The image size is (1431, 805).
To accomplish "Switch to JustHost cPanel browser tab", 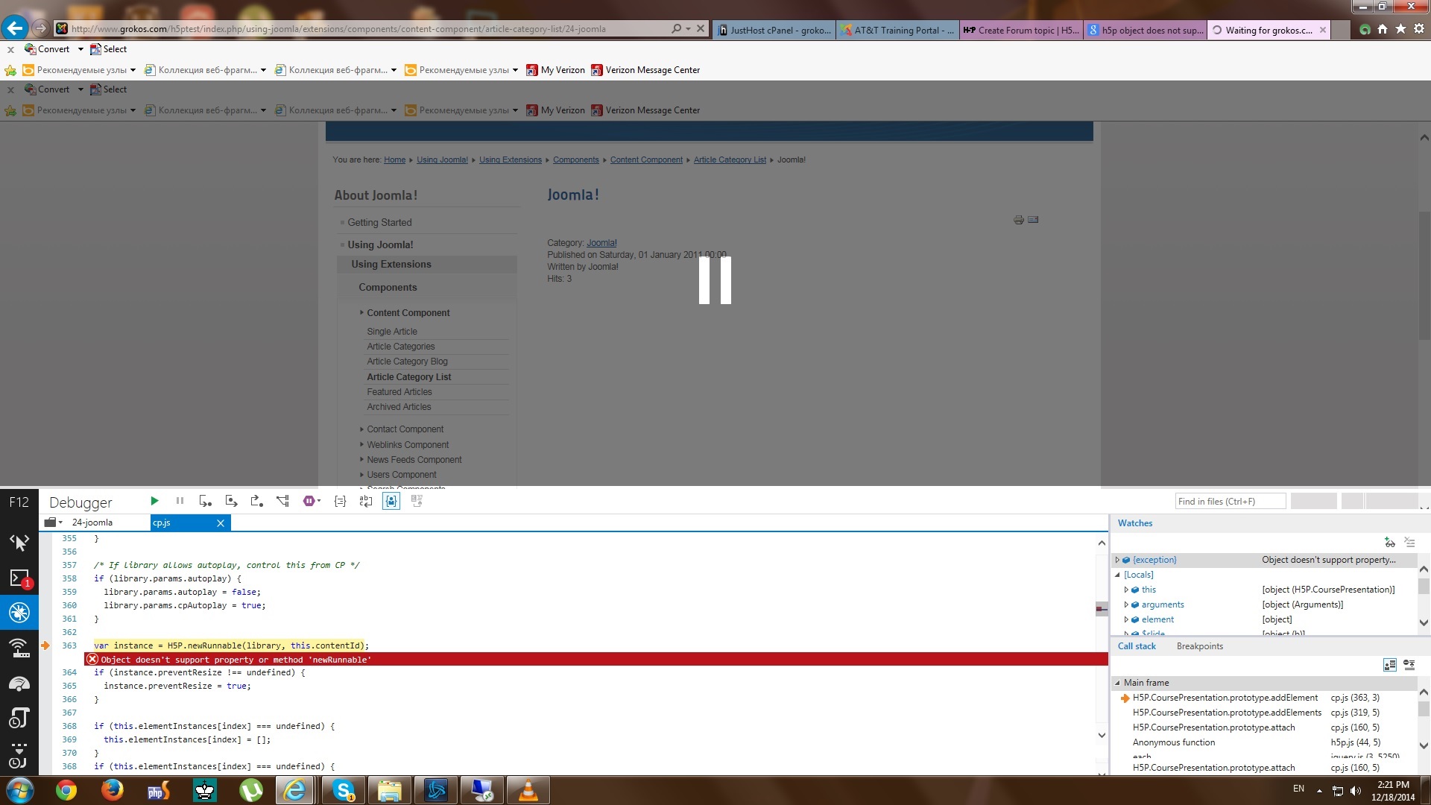I will point(774,31).
